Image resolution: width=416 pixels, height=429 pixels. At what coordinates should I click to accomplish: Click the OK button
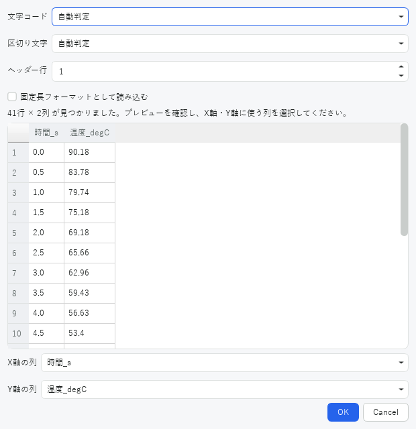[343, 412]
